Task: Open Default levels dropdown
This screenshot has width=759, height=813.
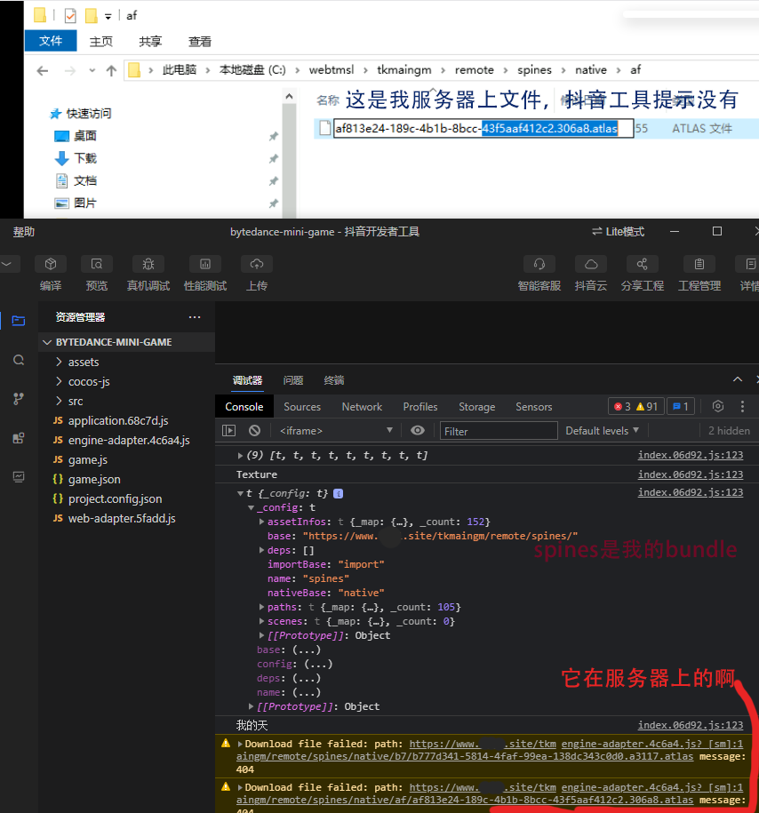Action: (602, 431)
